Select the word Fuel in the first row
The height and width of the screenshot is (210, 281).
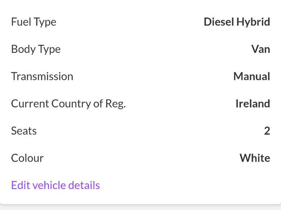tap(21, 22)
